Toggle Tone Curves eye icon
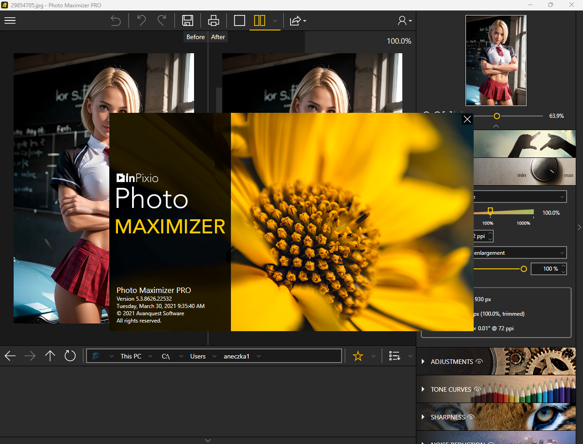This screenshot has height=444, width=583. pyautogui.click(x=477, y=389)
